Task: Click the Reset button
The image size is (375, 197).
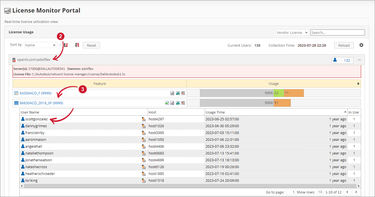Action: (x=92, y=45)
